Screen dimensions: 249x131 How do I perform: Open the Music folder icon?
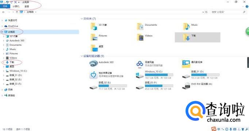(186, 26)
